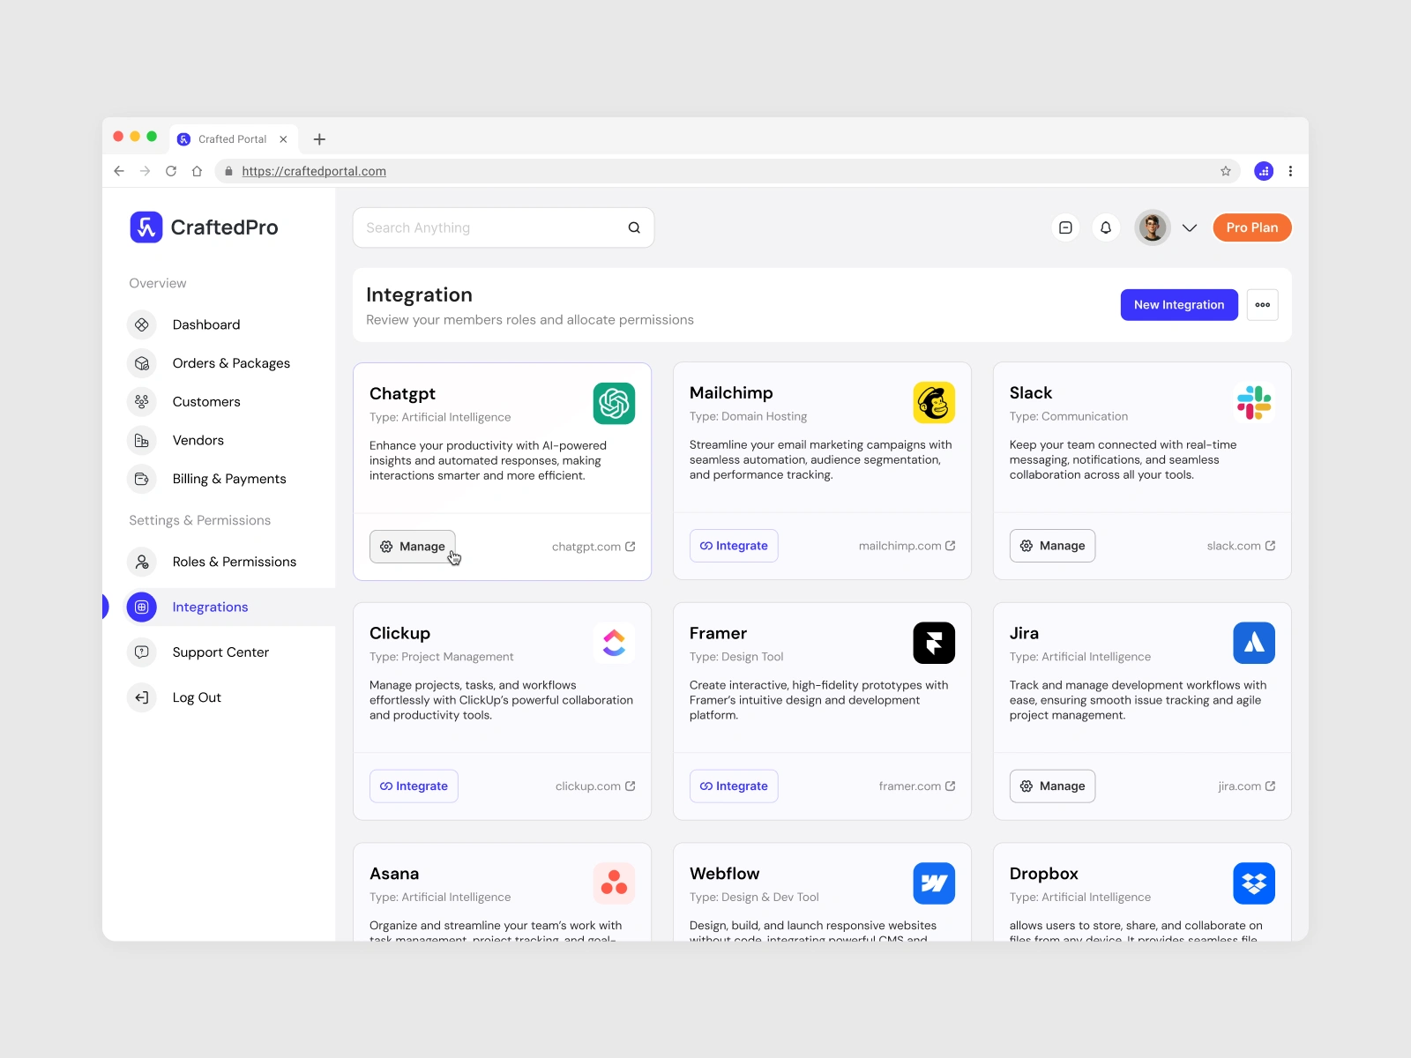Open the slack.com external link
The height and width of the screenshot is (1058, 1411).
(x=1241, y=546)
